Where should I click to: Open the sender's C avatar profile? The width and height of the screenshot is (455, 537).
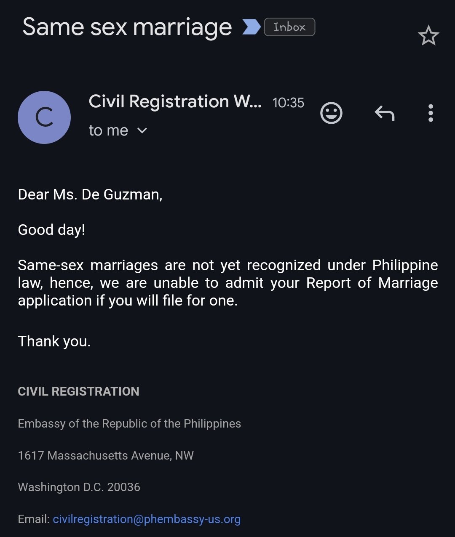click(44, 117)
